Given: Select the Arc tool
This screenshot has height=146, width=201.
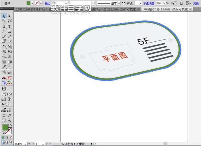Looking at the screenshot, I should coord(4,31).
